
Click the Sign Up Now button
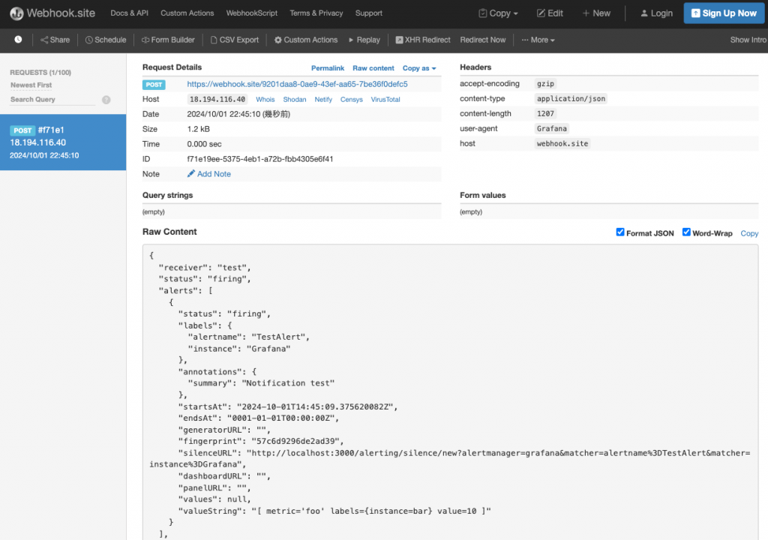pos(723,13)
